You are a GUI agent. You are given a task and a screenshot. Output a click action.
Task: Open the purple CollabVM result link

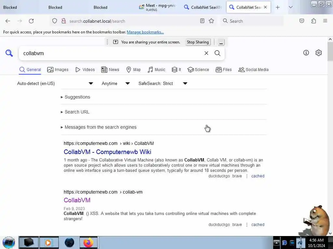click(77, 200)
